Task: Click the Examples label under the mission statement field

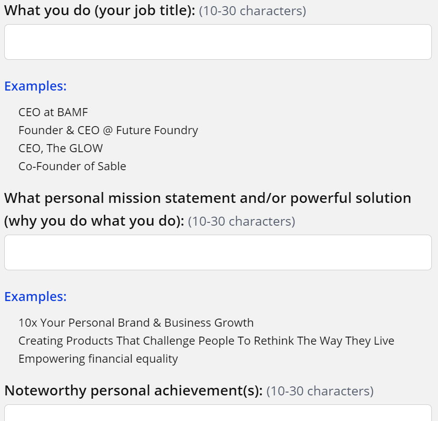Action: 36,297
